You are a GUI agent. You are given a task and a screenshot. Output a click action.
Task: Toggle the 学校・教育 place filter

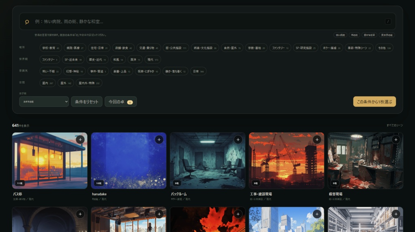pos(51,48)
